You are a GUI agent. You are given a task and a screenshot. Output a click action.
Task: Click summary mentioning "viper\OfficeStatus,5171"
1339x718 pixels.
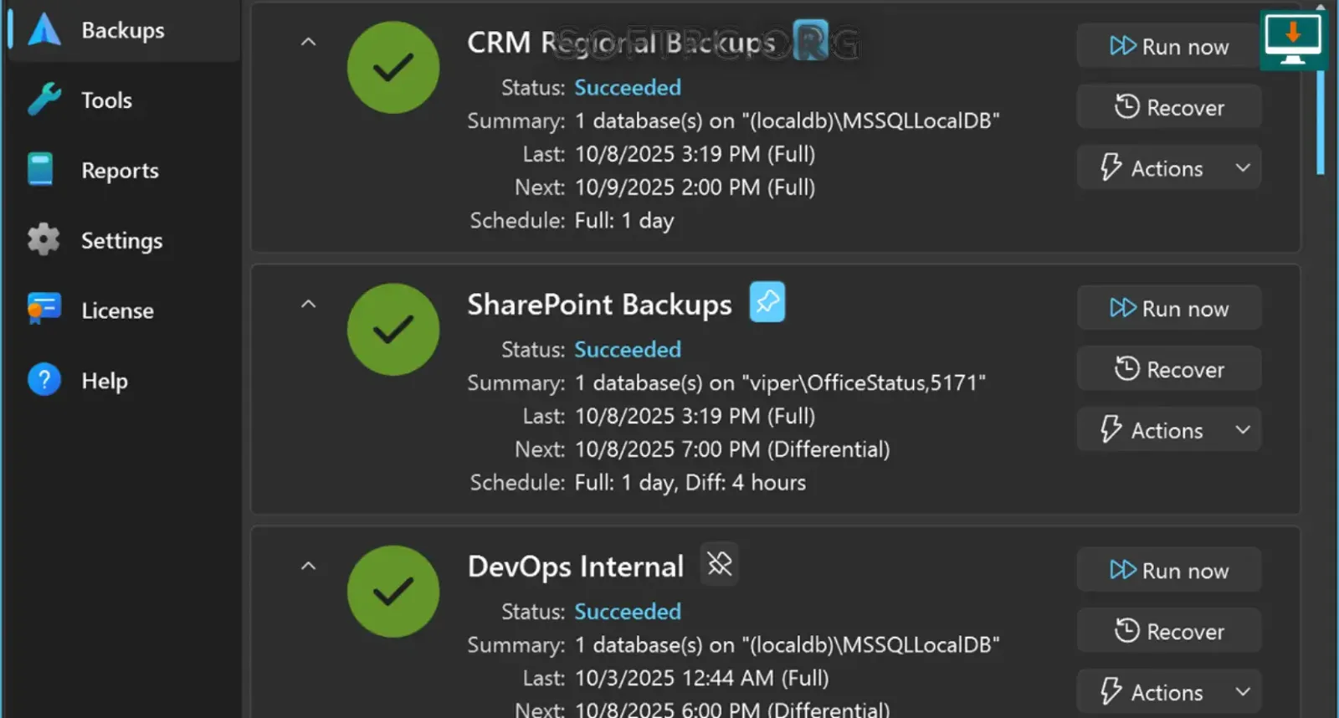tap(780, 383)
